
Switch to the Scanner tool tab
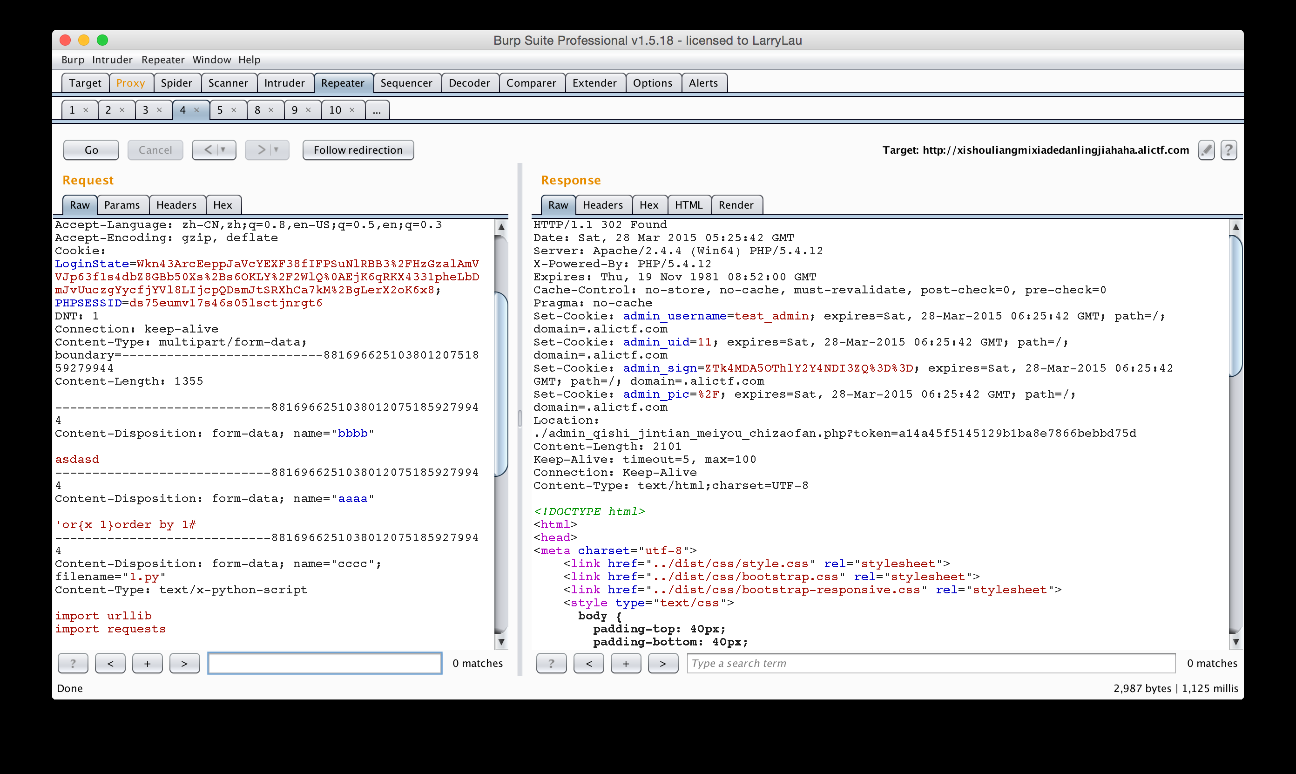click(229, 83)
